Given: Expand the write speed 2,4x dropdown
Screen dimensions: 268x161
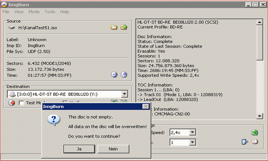Looking at the screenshot, I should (x=193, y=132).
